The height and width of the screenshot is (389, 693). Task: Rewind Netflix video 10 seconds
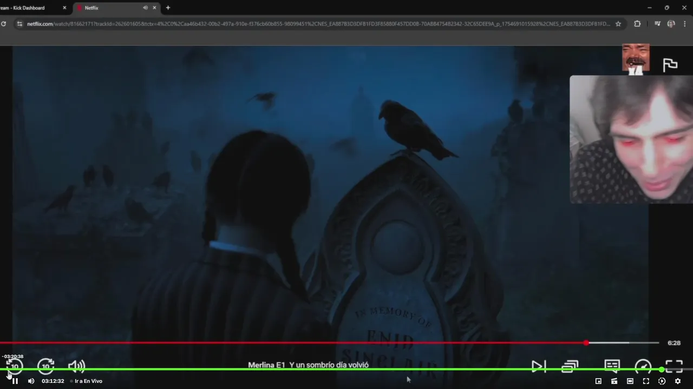coord(15,366)
